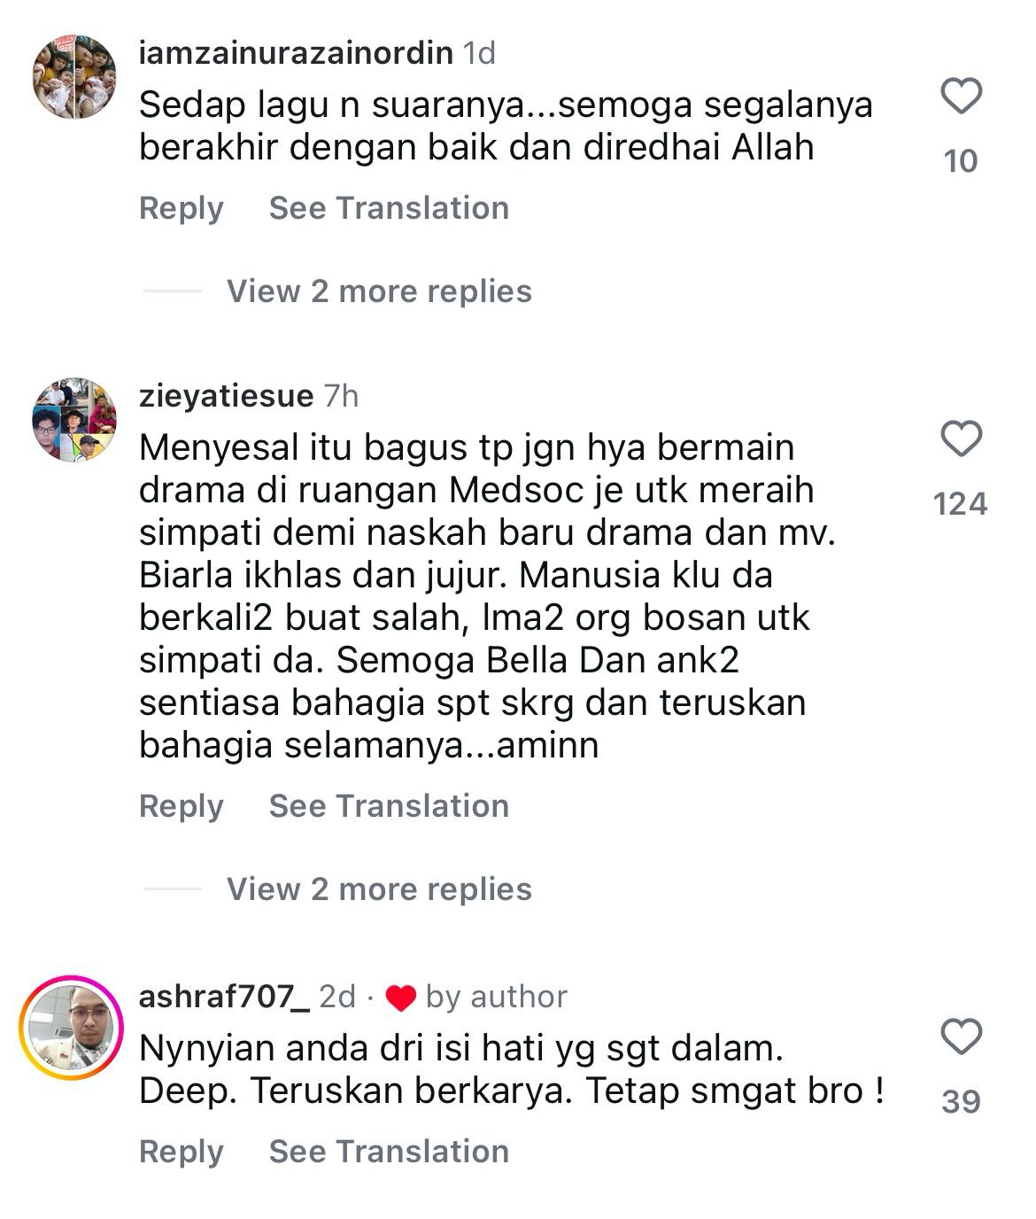Like iamzainurazainordin's comment with heart icon
This screenshot has width=1036, height=1219.
(961, 96)
